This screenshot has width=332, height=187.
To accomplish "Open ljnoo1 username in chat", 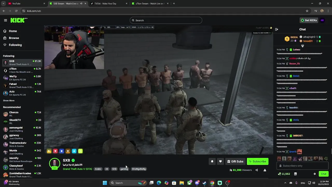I will tap(293, 152).
